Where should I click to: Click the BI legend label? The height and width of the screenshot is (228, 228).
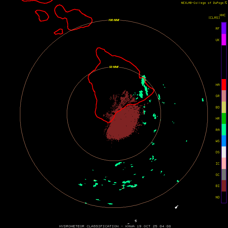(217, 186)
